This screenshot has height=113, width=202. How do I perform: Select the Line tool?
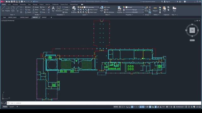pos(3,9)
